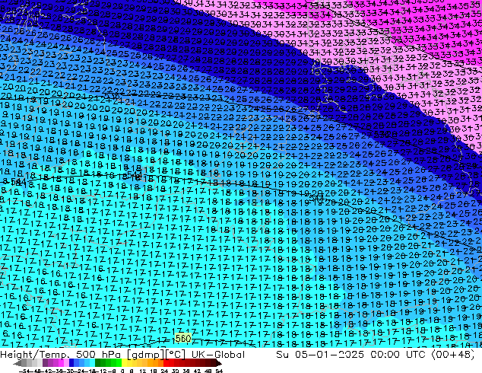Pick the dark blue legend swatch
The image size is (482, 373).
[71, 363]
